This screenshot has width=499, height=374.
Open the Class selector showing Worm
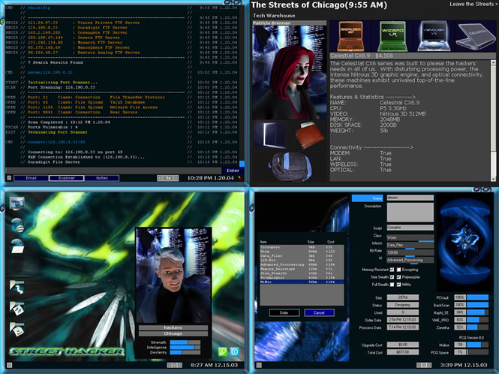[398, 237]
